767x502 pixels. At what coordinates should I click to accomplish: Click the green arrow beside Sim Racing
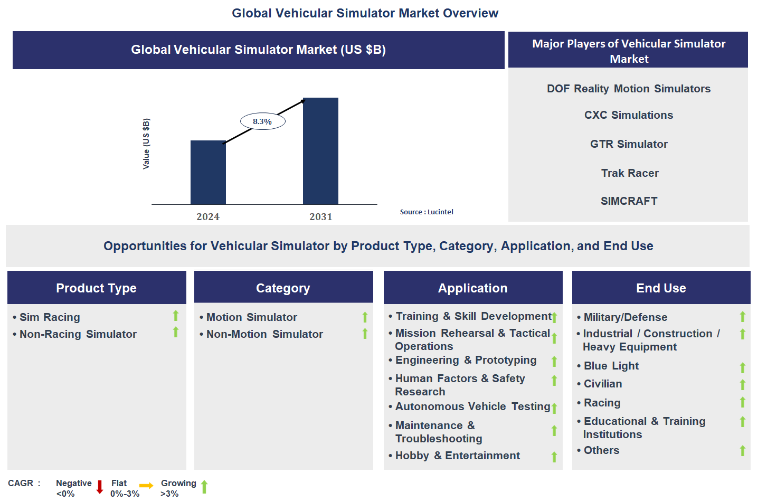pyautogui.click(x=175, y=316)
